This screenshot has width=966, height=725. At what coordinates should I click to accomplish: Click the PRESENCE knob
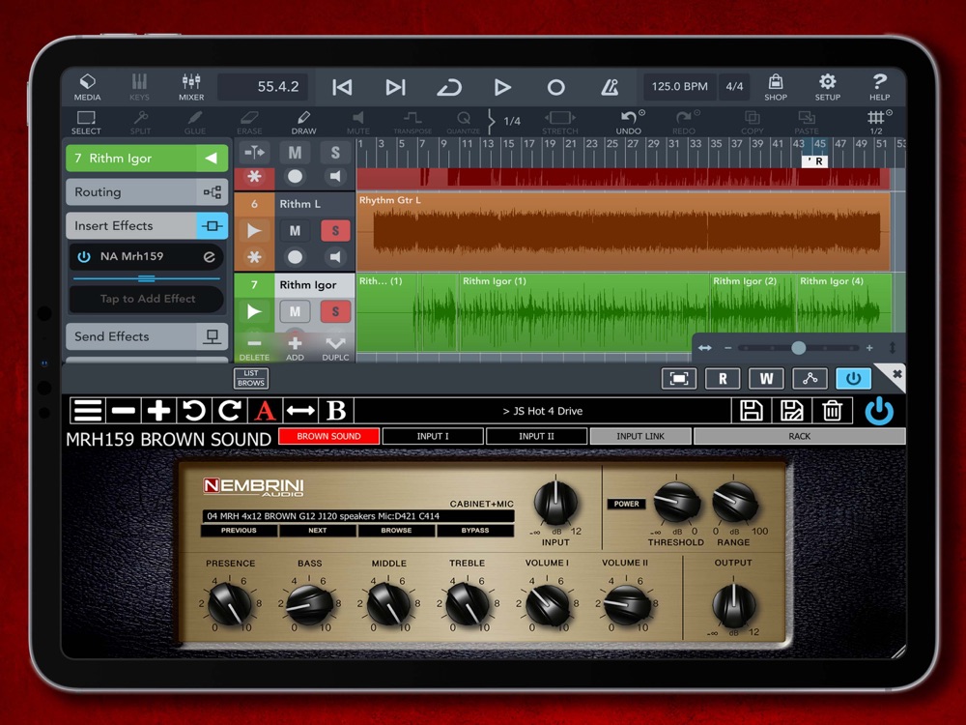point(230,605)
